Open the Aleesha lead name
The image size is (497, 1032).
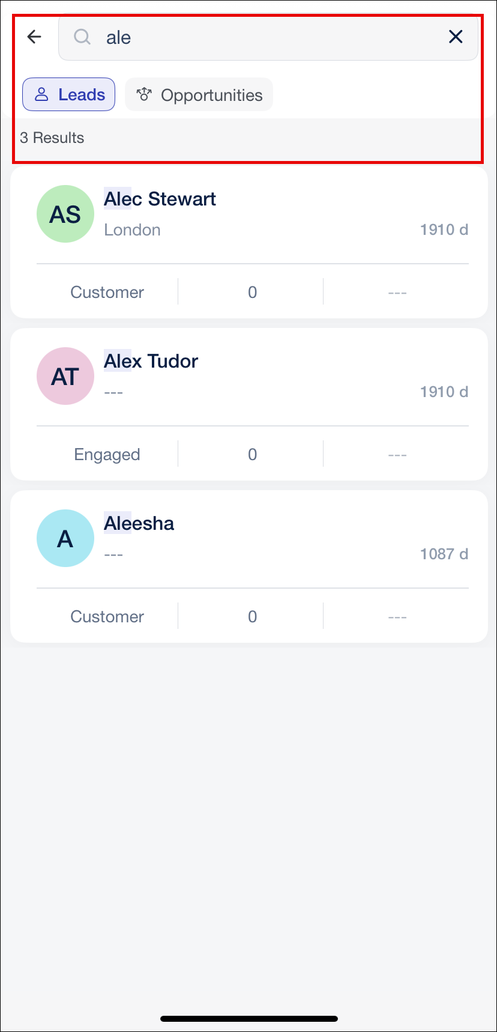139,523
